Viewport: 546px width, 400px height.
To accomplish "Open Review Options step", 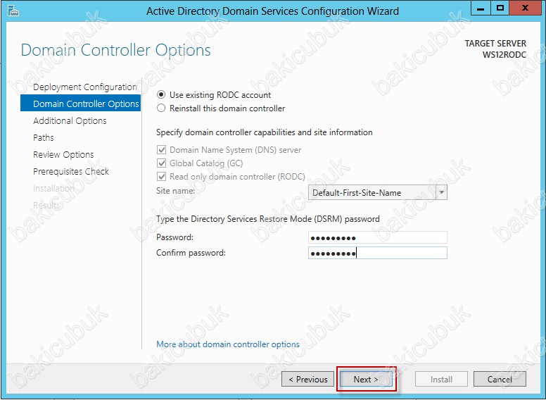I will pos(63,154).
